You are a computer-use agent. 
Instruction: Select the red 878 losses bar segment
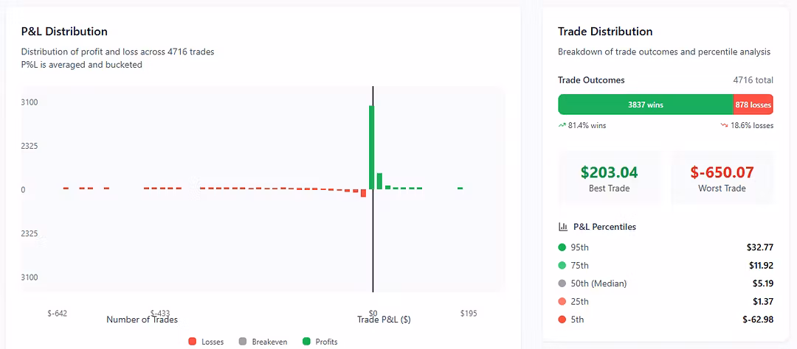point(753,105)
